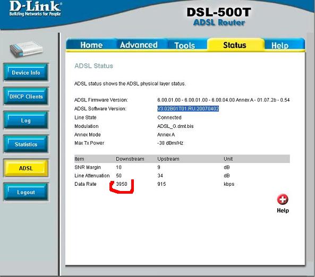Click the upstream SNR margin value 9
The height and width of the screenshot is (277, 315).
[159, 167]
